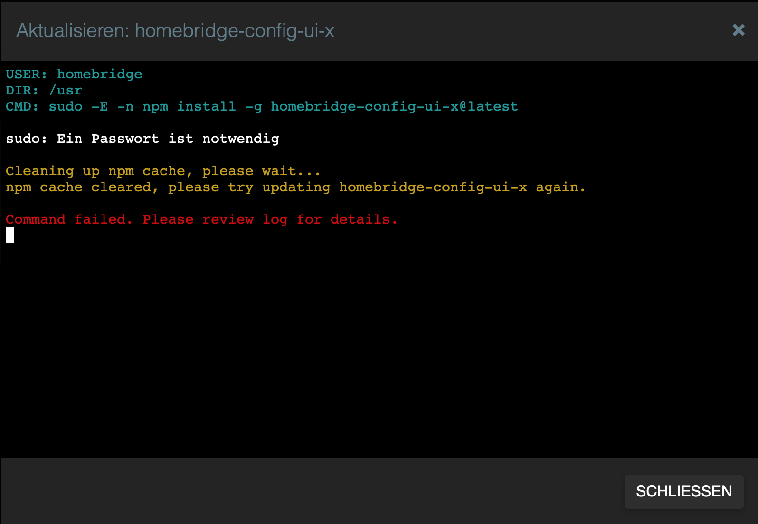Image resolution: width=758 pixels, height=524 pixels.
Task: Click the dialog title 'Aktualisieren: homebridge-config-ui-x'
Action: [x=175, y=31]
